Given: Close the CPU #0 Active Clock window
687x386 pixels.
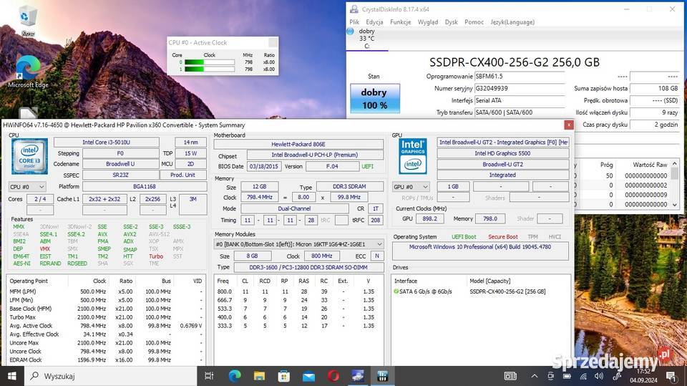Looking at the screenshot, I should click(273, 42).
